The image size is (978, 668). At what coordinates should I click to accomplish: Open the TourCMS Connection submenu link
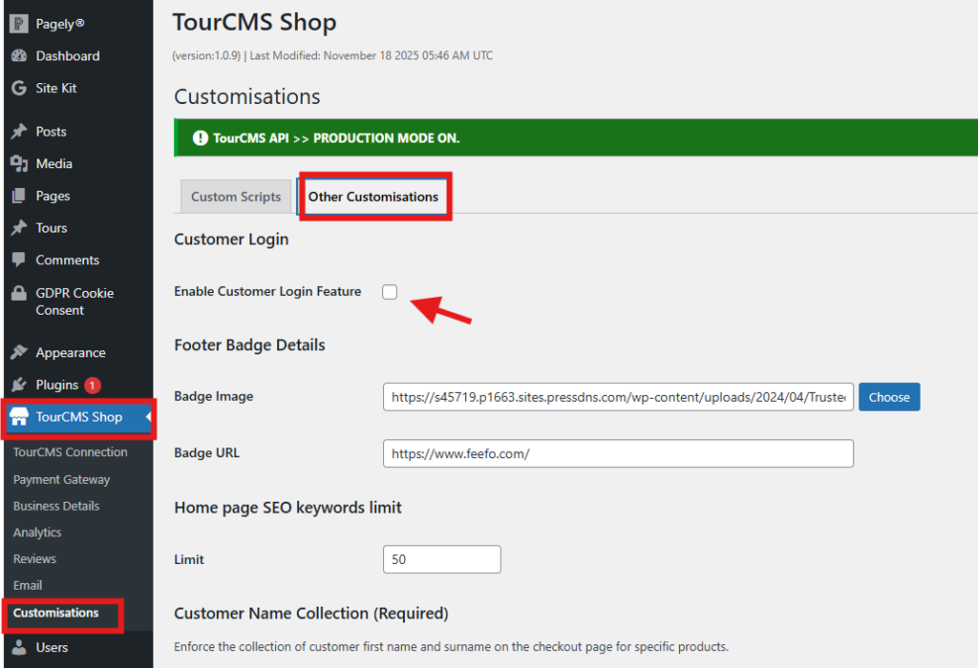pos(71,452)
